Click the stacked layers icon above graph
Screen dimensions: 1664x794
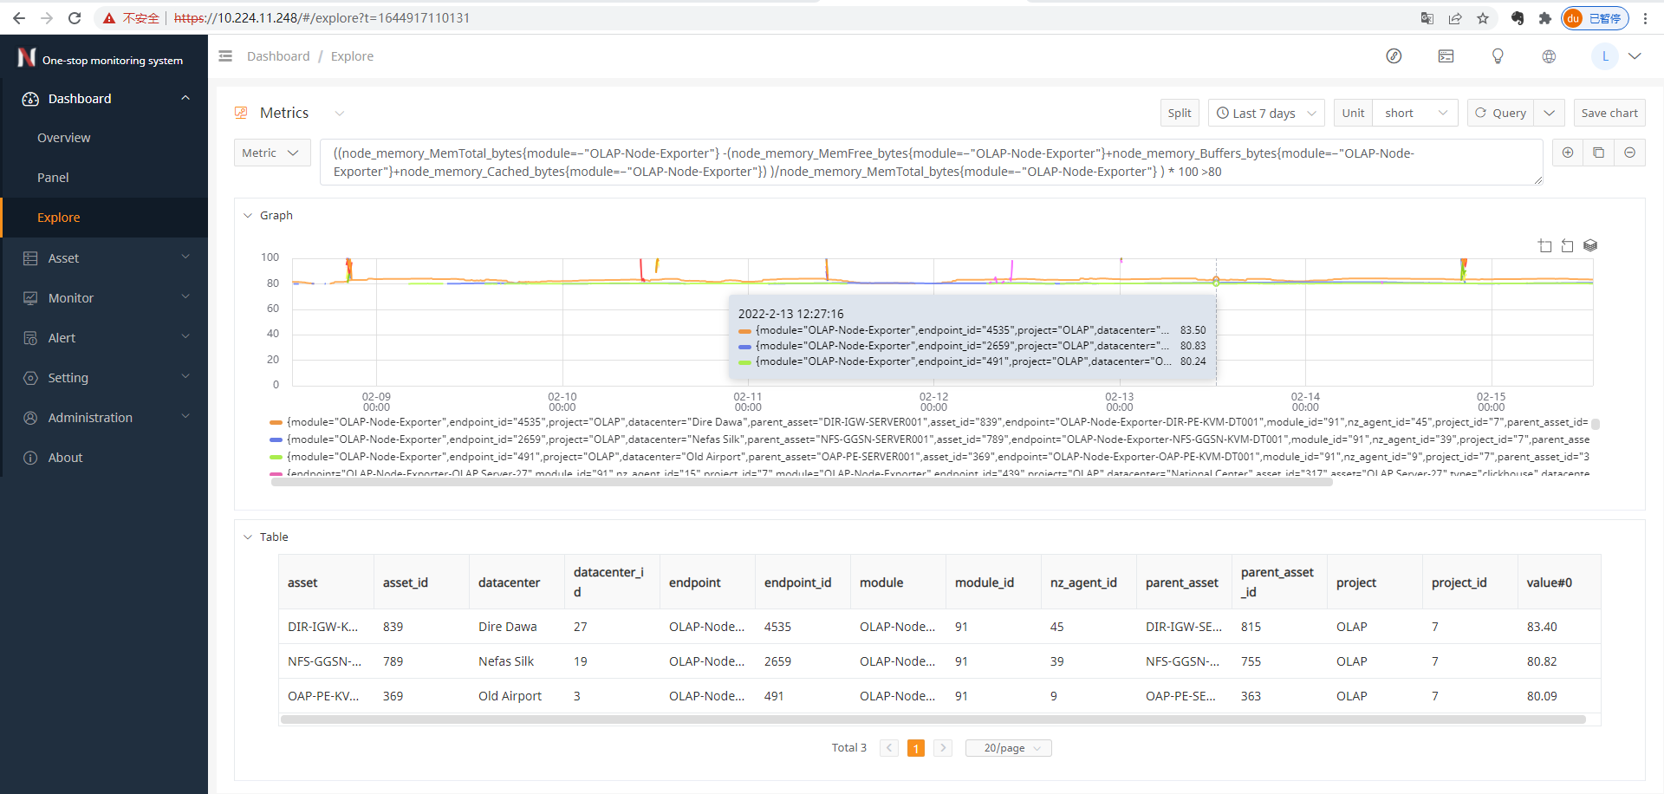(1590, 246)
